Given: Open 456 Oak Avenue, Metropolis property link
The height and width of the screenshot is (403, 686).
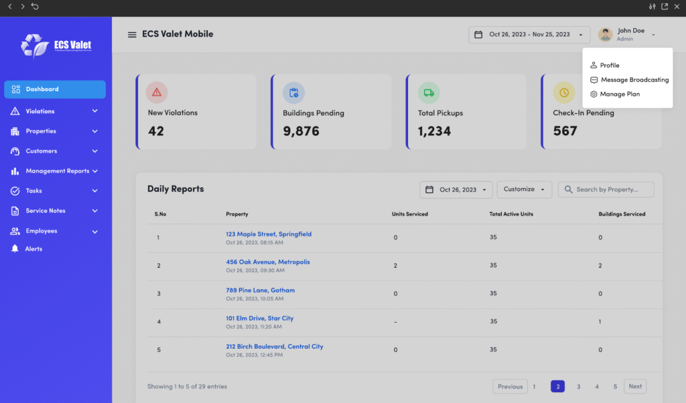Looking at the screenshot, I should pyautogui.click(x=268, y=262).
